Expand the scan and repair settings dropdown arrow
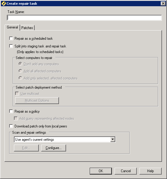The image size is (167, 179). click(113, 139)
